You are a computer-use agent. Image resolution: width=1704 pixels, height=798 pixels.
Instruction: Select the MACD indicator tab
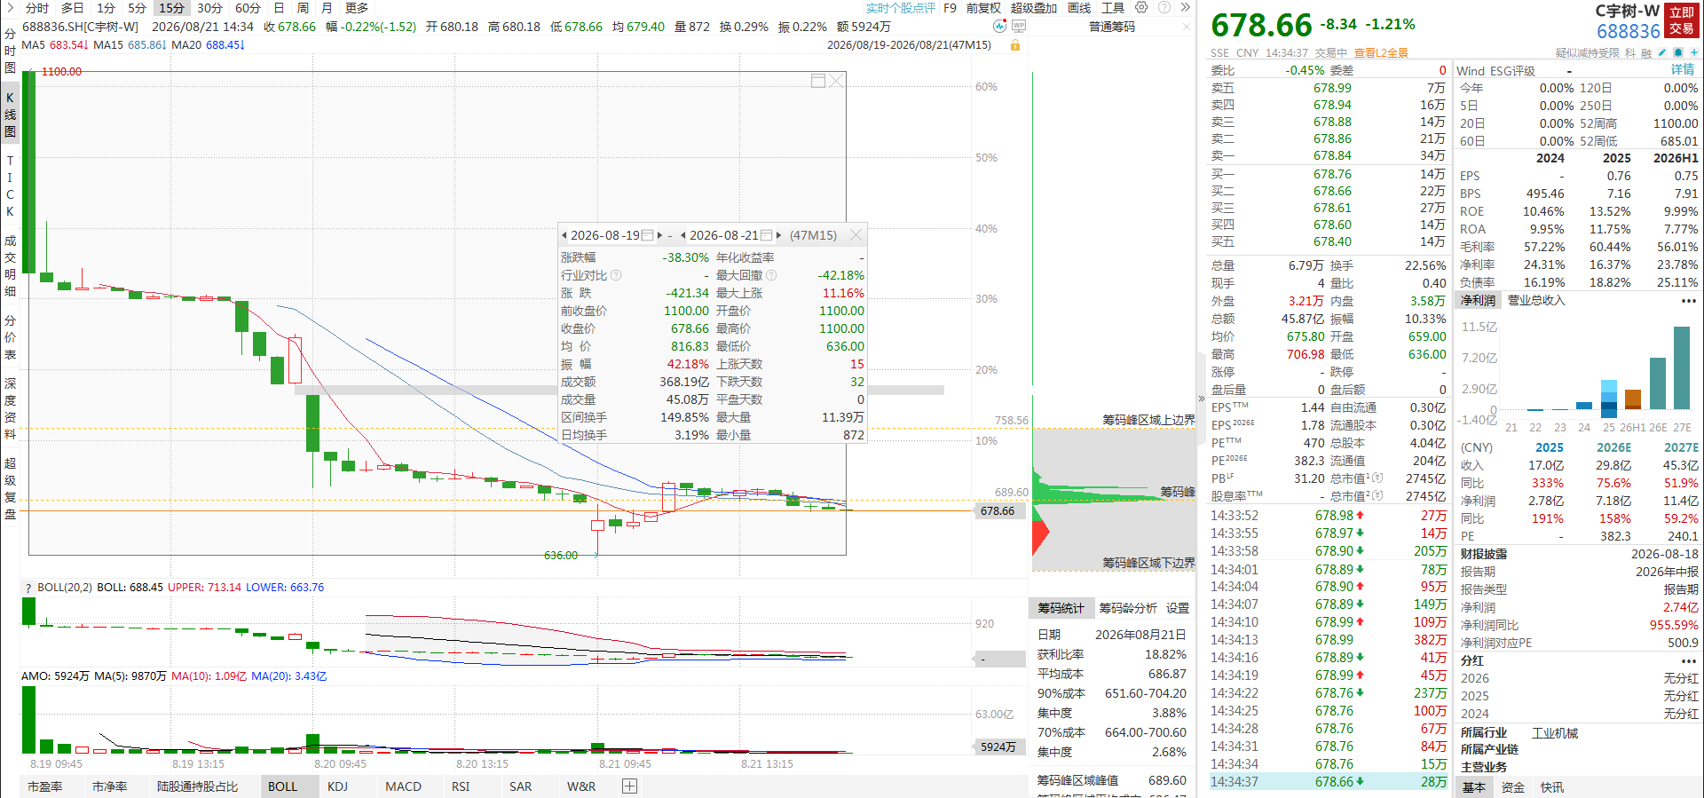tap(404, 786)
